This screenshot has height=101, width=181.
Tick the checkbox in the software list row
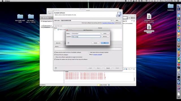click(55, 29)
